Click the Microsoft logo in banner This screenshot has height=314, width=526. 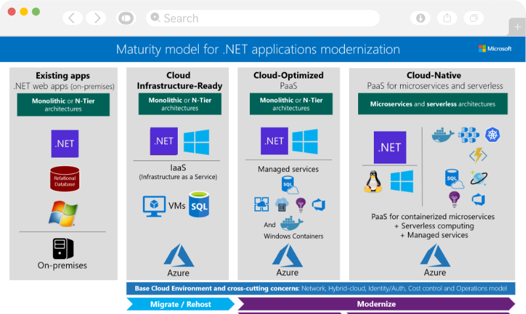point(495,48)
